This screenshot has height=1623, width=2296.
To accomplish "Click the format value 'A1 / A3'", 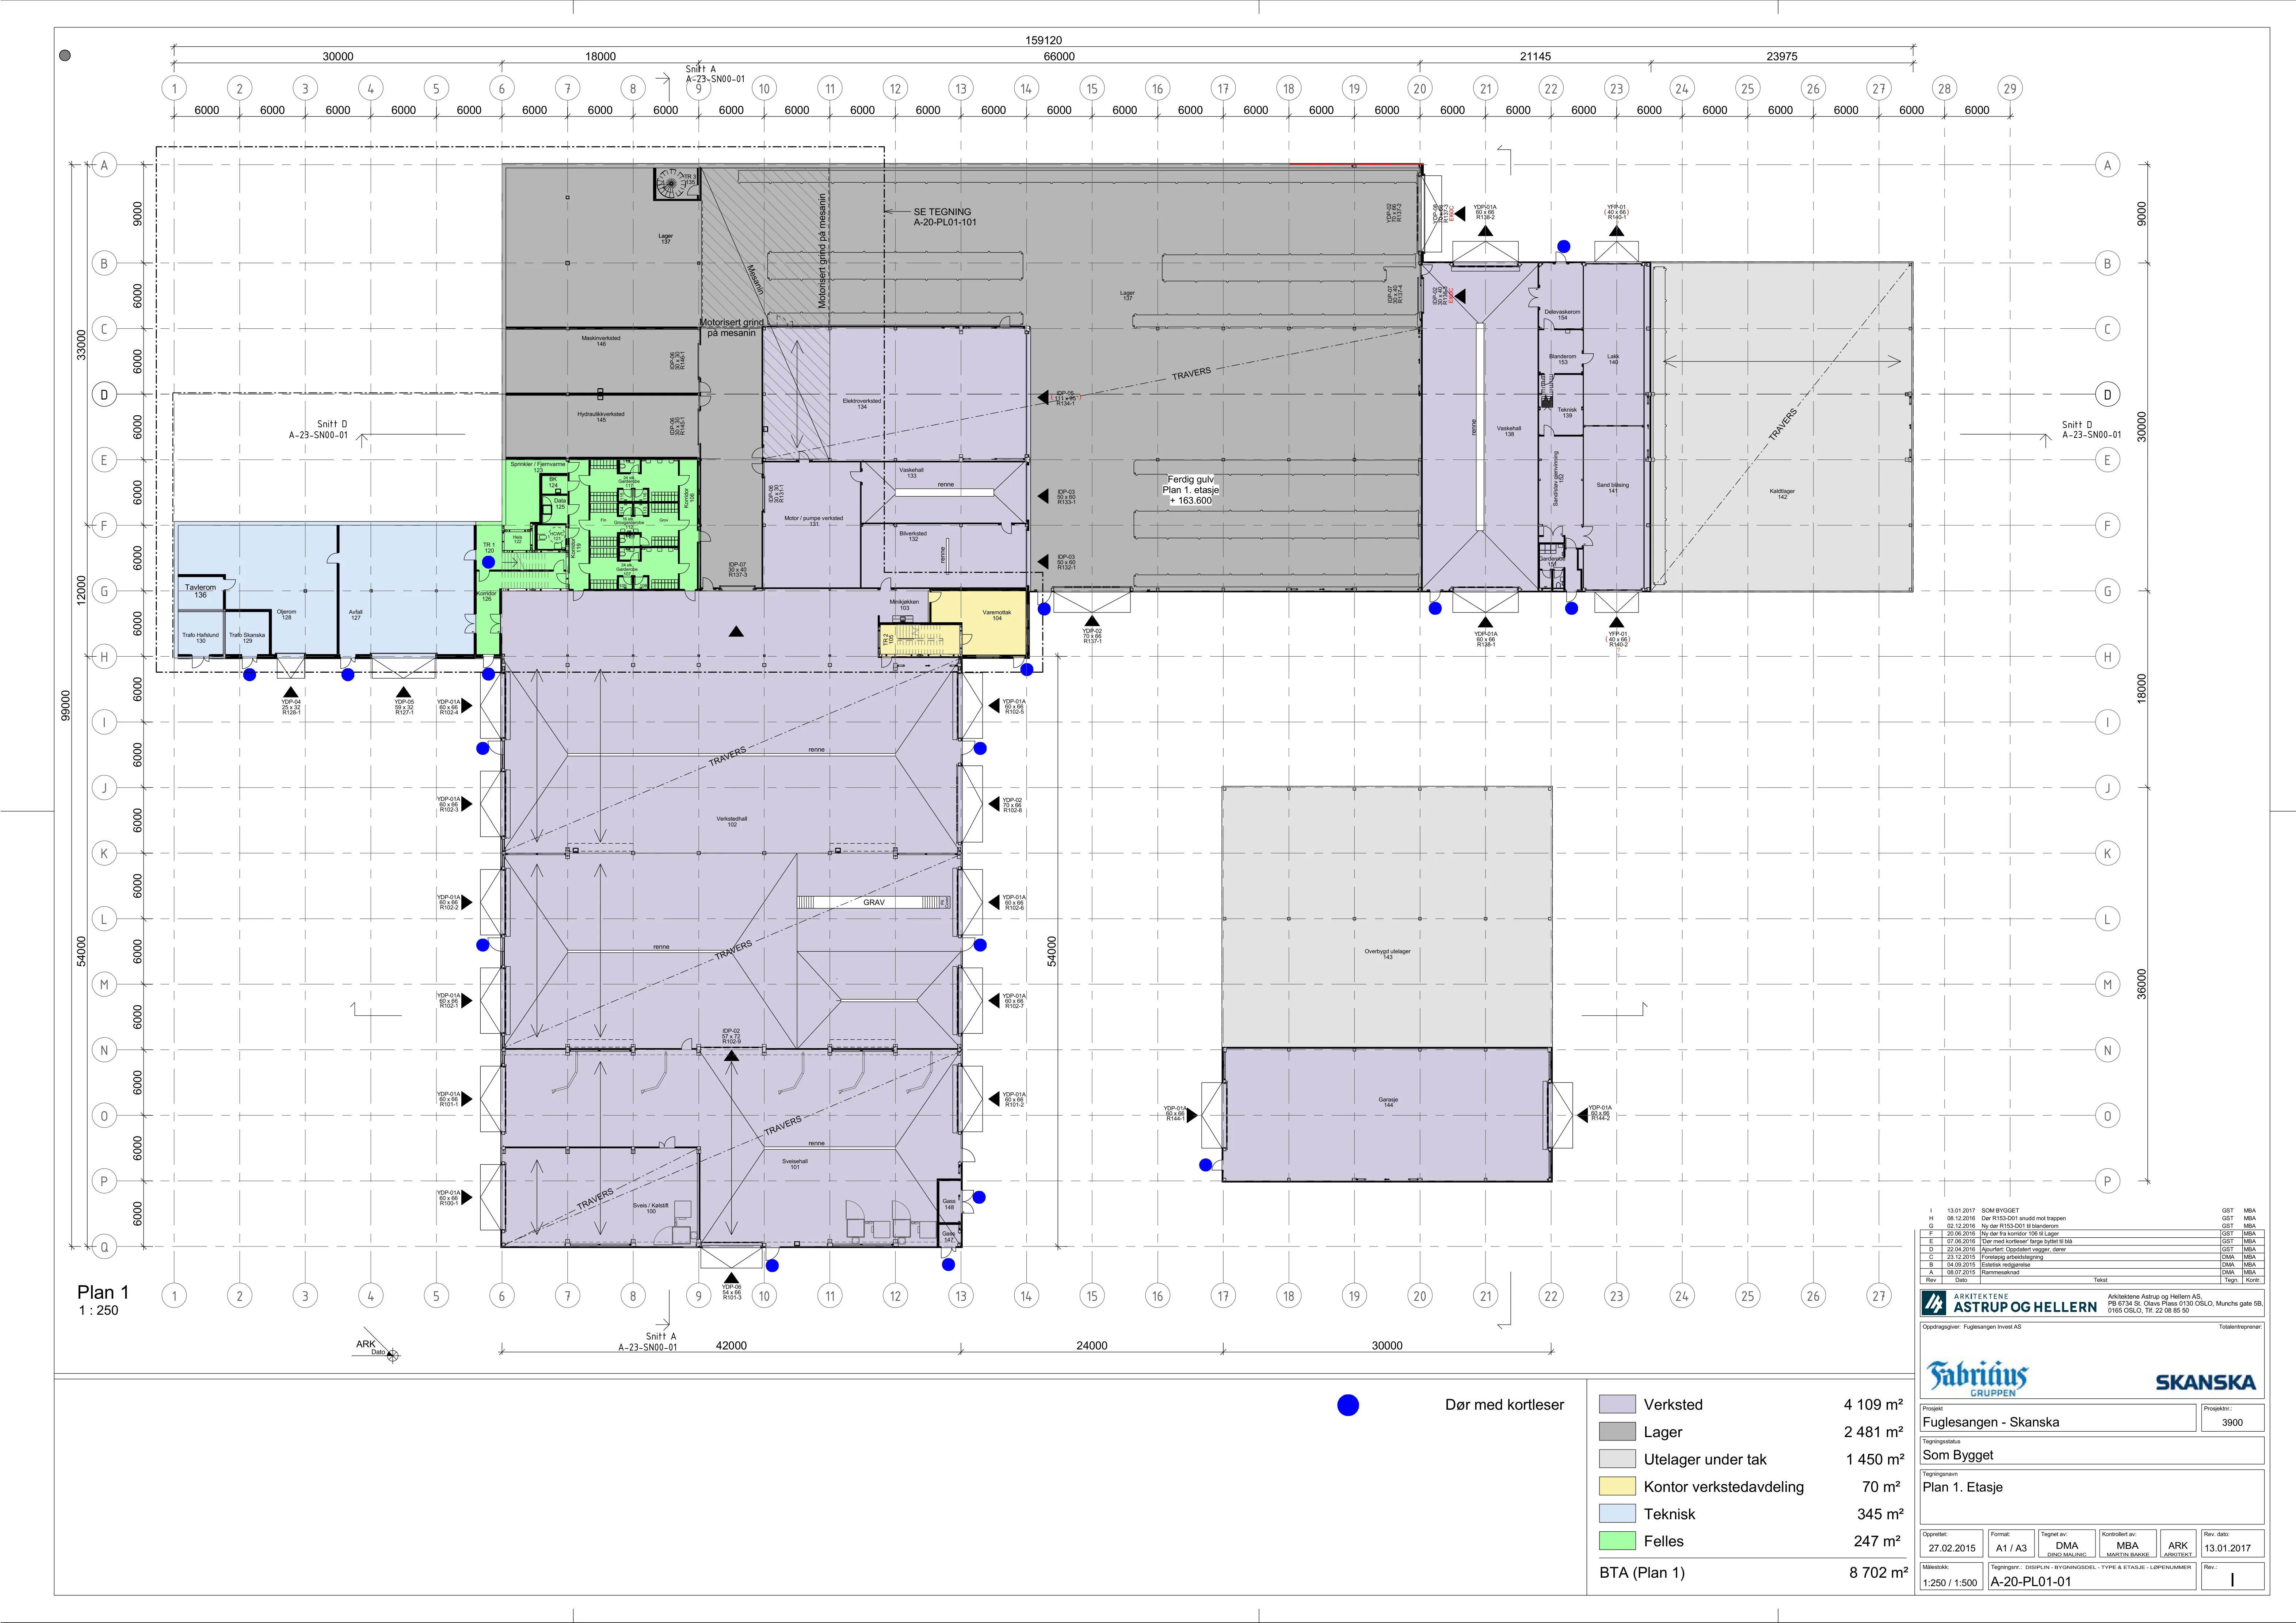I will pyautogui.click(x=2011, y=1548).
